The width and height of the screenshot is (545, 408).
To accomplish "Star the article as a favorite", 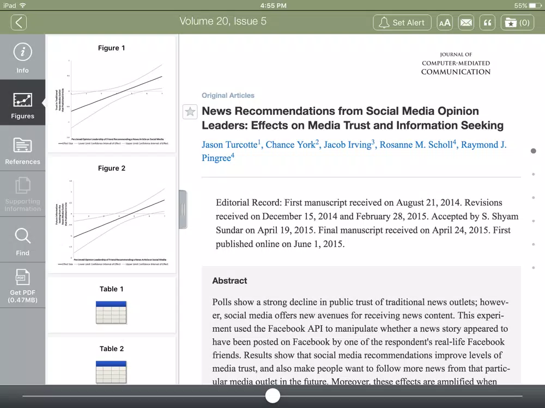I will [190, 112].
